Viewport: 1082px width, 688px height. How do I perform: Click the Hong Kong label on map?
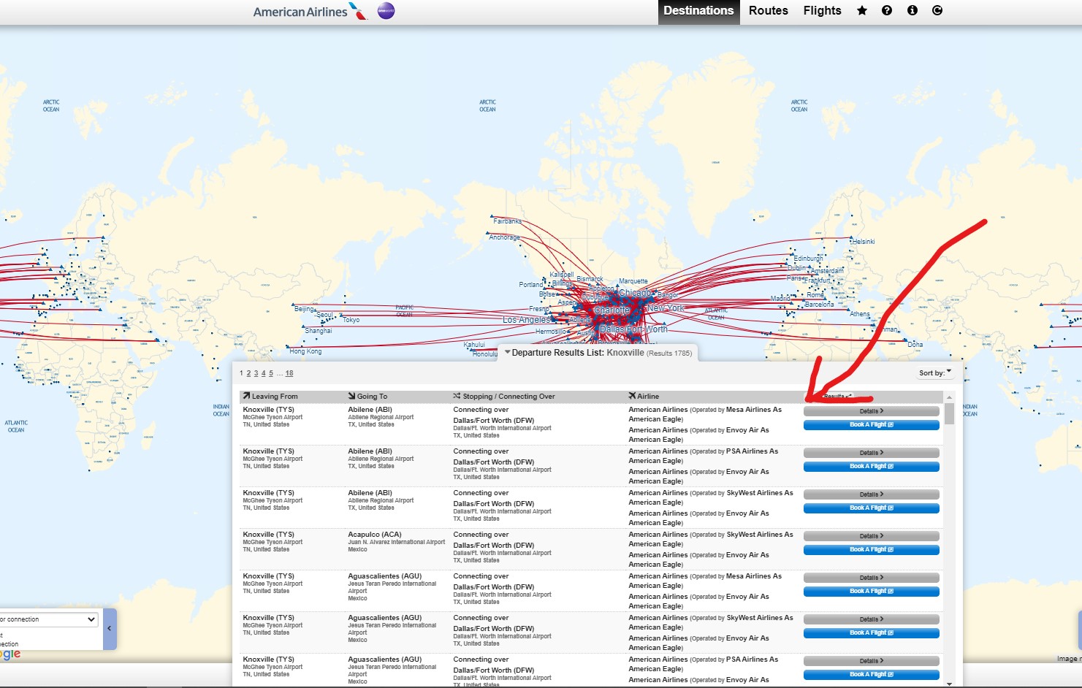click(x=305, y=351)
